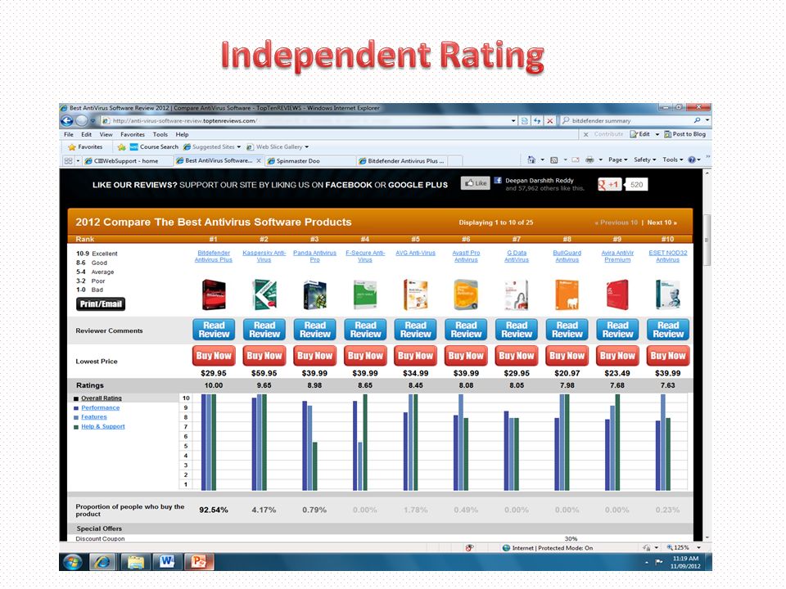The height and width of the screenshot is (589, 786).
Task: Click page vertical scrollbar thumb
Action: (707, 240)
